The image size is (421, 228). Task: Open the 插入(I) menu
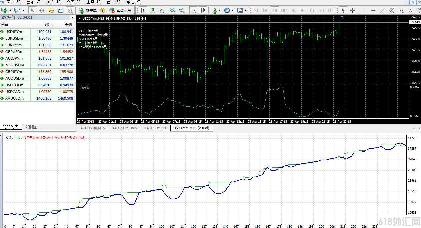click(x=53, y=2)
